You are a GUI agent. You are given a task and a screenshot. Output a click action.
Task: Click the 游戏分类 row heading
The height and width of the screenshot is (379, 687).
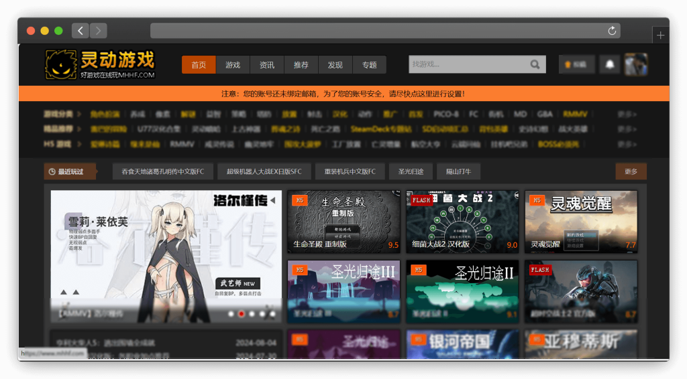point(58,114)
